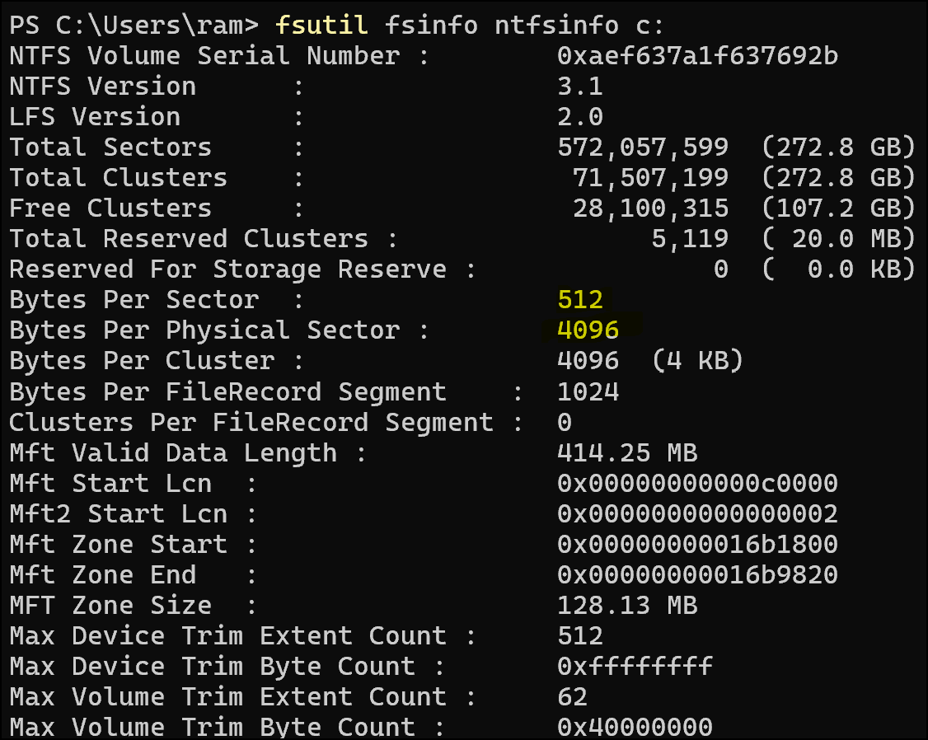Click the Mft Valid Data Length 414.25 MB

click(627, 452)
